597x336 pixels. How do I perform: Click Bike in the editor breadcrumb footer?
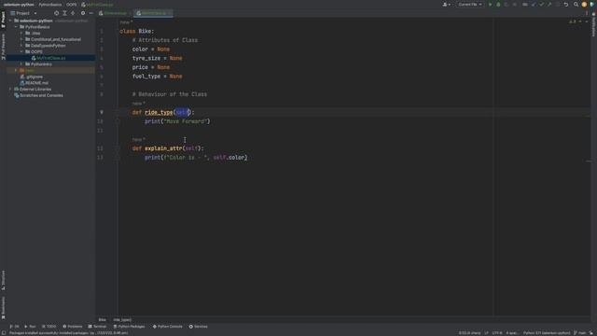point(102,319)
